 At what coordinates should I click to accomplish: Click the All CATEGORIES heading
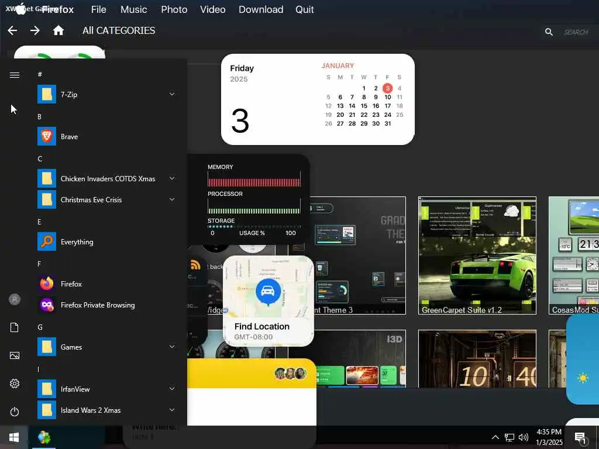119,30
